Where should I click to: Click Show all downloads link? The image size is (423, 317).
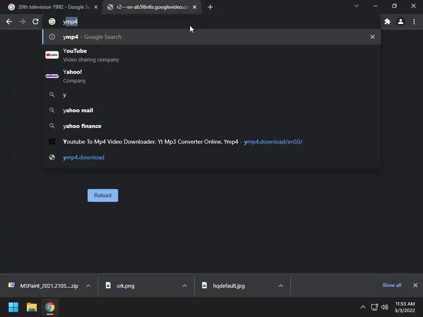click(x=392, y=285)
